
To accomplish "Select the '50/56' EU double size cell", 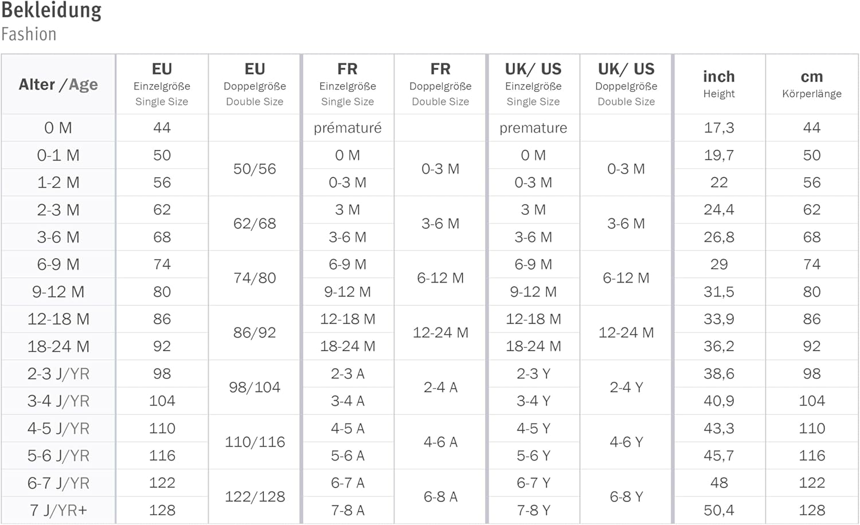I will [x=255, y=169].
